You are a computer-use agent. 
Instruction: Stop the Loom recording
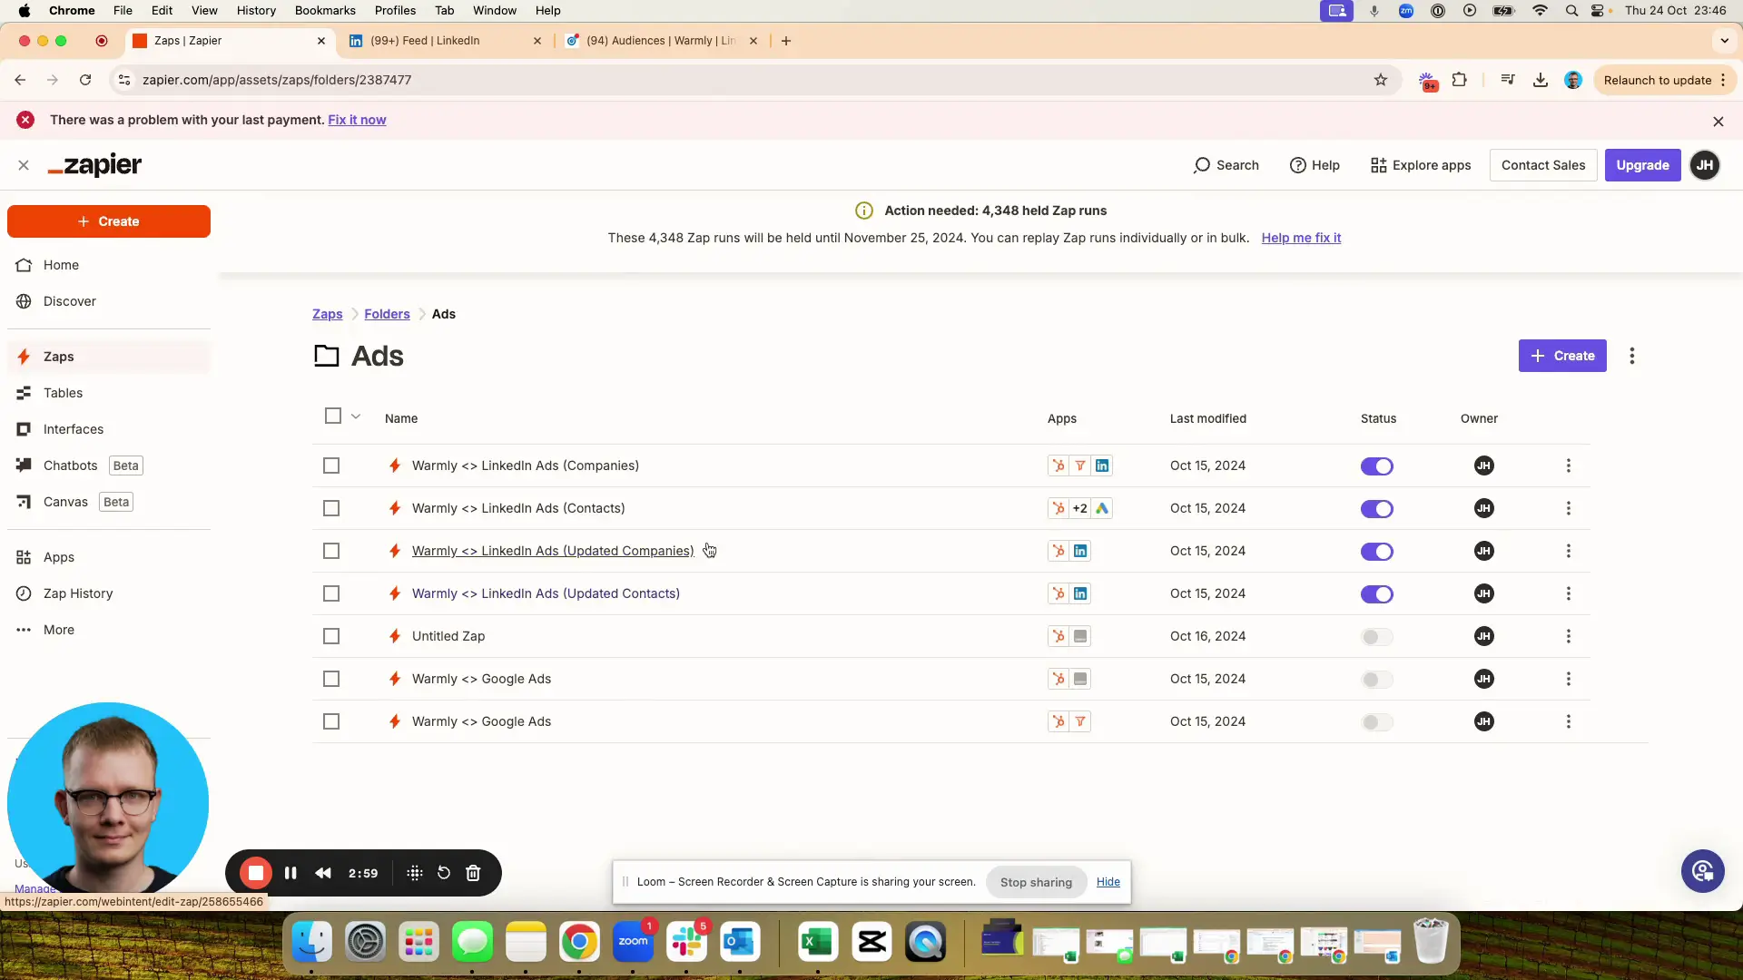[x=256, y=873]
